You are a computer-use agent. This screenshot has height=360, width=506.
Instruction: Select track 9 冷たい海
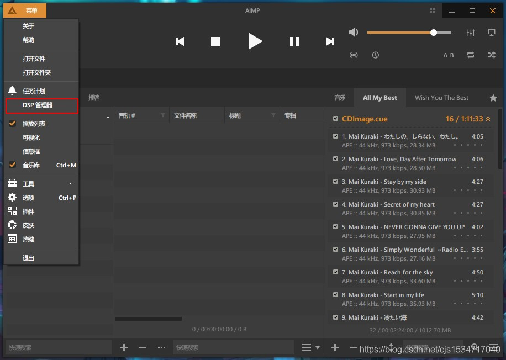tap(412, 317)
